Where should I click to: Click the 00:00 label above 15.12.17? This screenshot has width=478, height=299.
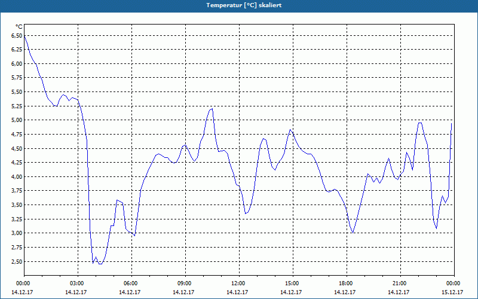(454, 283)
